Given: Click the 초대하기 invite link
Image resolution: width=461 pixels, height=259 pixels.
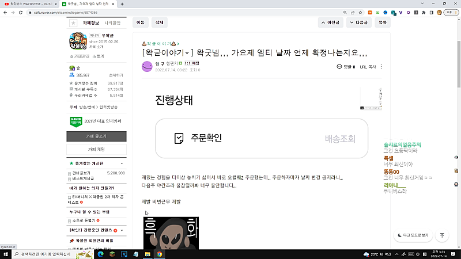Looking at the screenshot, I should coord(116,75).
